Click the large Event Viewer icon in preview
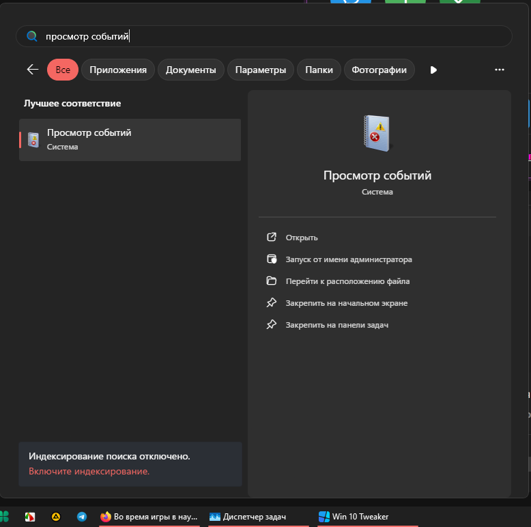 point(377,133)
